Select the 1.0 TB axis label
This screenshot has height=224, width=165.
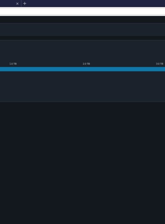pos(13,64)
